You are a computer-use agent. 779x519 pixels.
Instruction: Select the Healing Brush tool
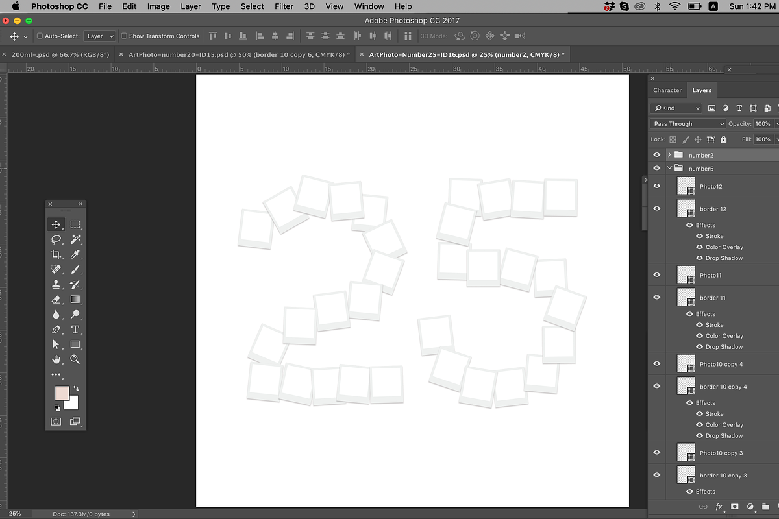(56, 269)
